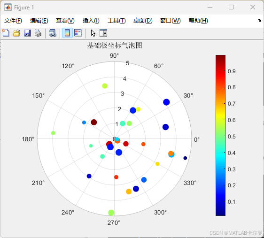Click the MATLAB logo in title bar
This screenshot has height=238, width=264.
tap(8, 7)
